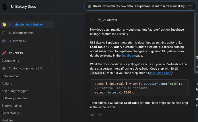The width and height of the screenshot is (198, 122).
Task: Expand the Data sources section
Action: [51, 76]
